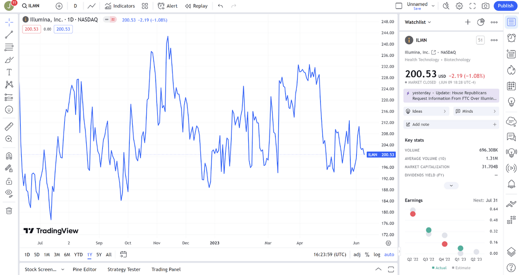Click the Add note field

(x=451, y=125)
